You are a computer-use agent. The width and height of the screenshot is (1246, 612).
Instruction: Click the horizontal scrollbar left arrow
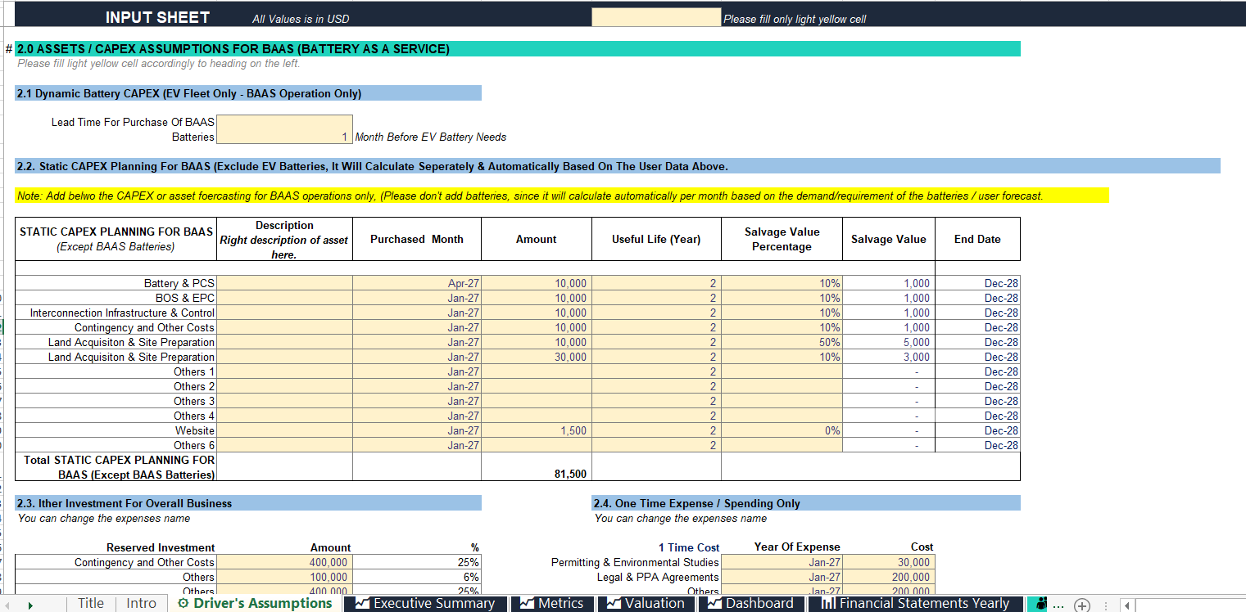click(x=1128, y=605)
